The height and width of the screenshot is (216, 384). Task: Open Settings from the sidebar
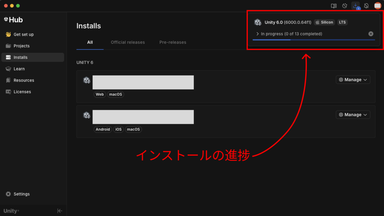tap(21, 194)
